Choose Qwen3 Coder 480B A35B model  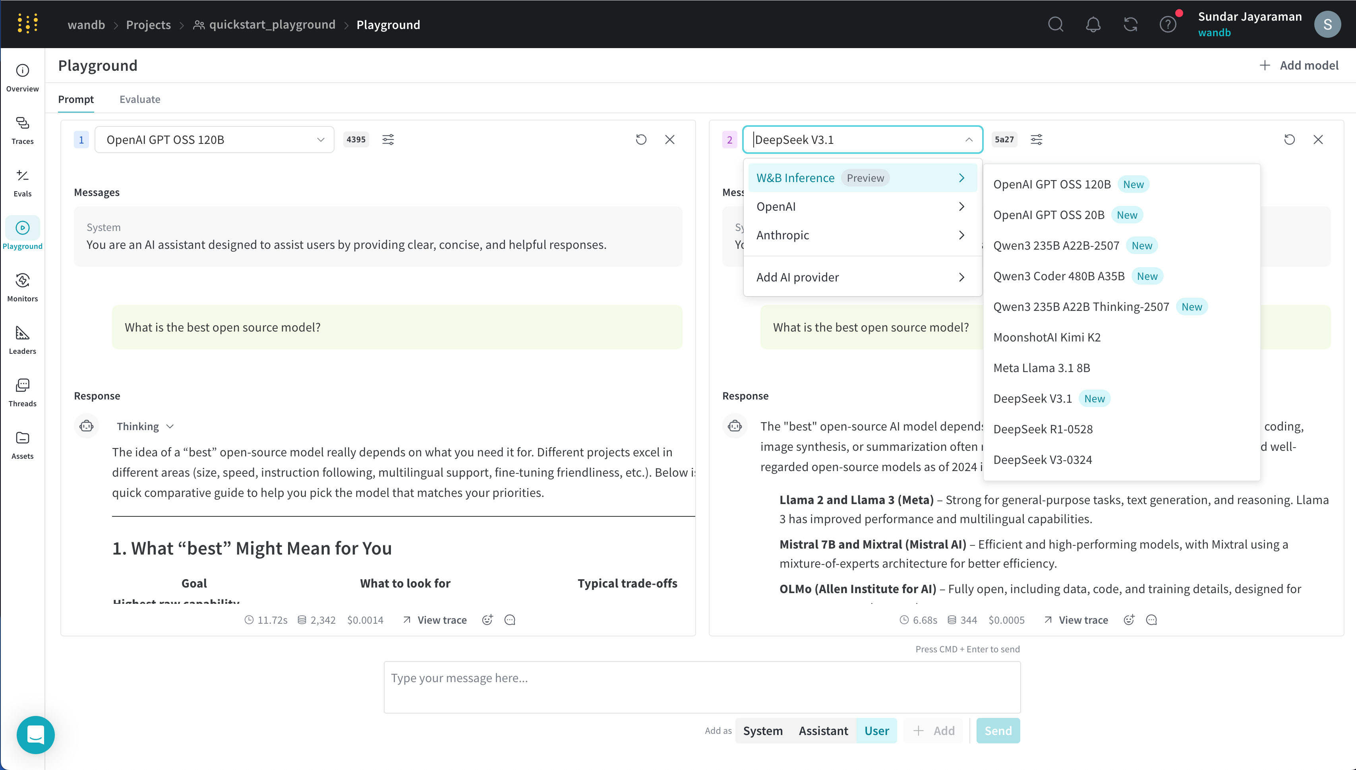[1121, 276]
